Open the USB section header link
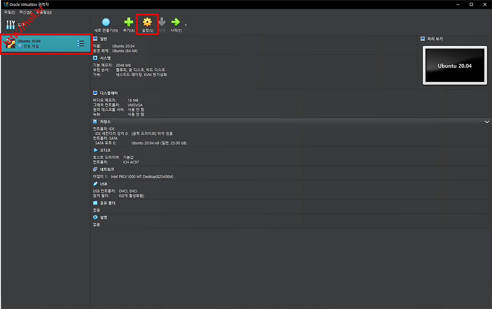 pos(103,184)
